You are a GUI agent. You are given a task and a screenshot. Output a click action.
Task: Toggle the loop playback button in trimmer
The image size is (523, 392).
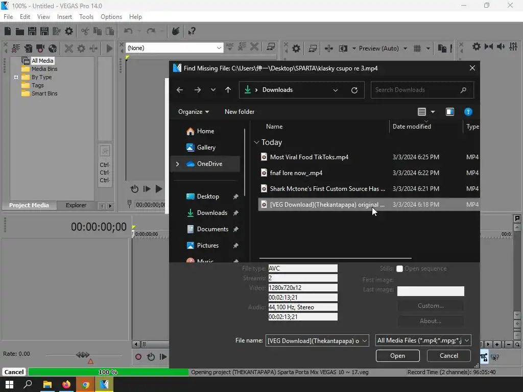[x=134, y=189]
